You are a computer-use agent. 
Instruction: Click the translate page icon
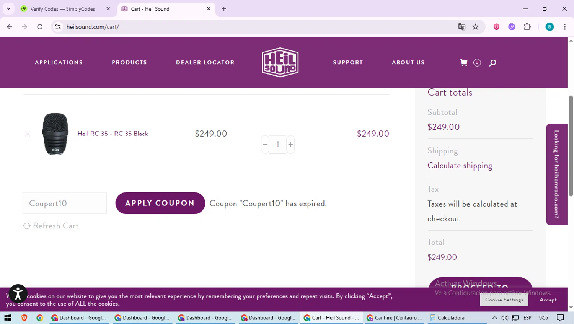pyautogui.click(x=462, y=27)
